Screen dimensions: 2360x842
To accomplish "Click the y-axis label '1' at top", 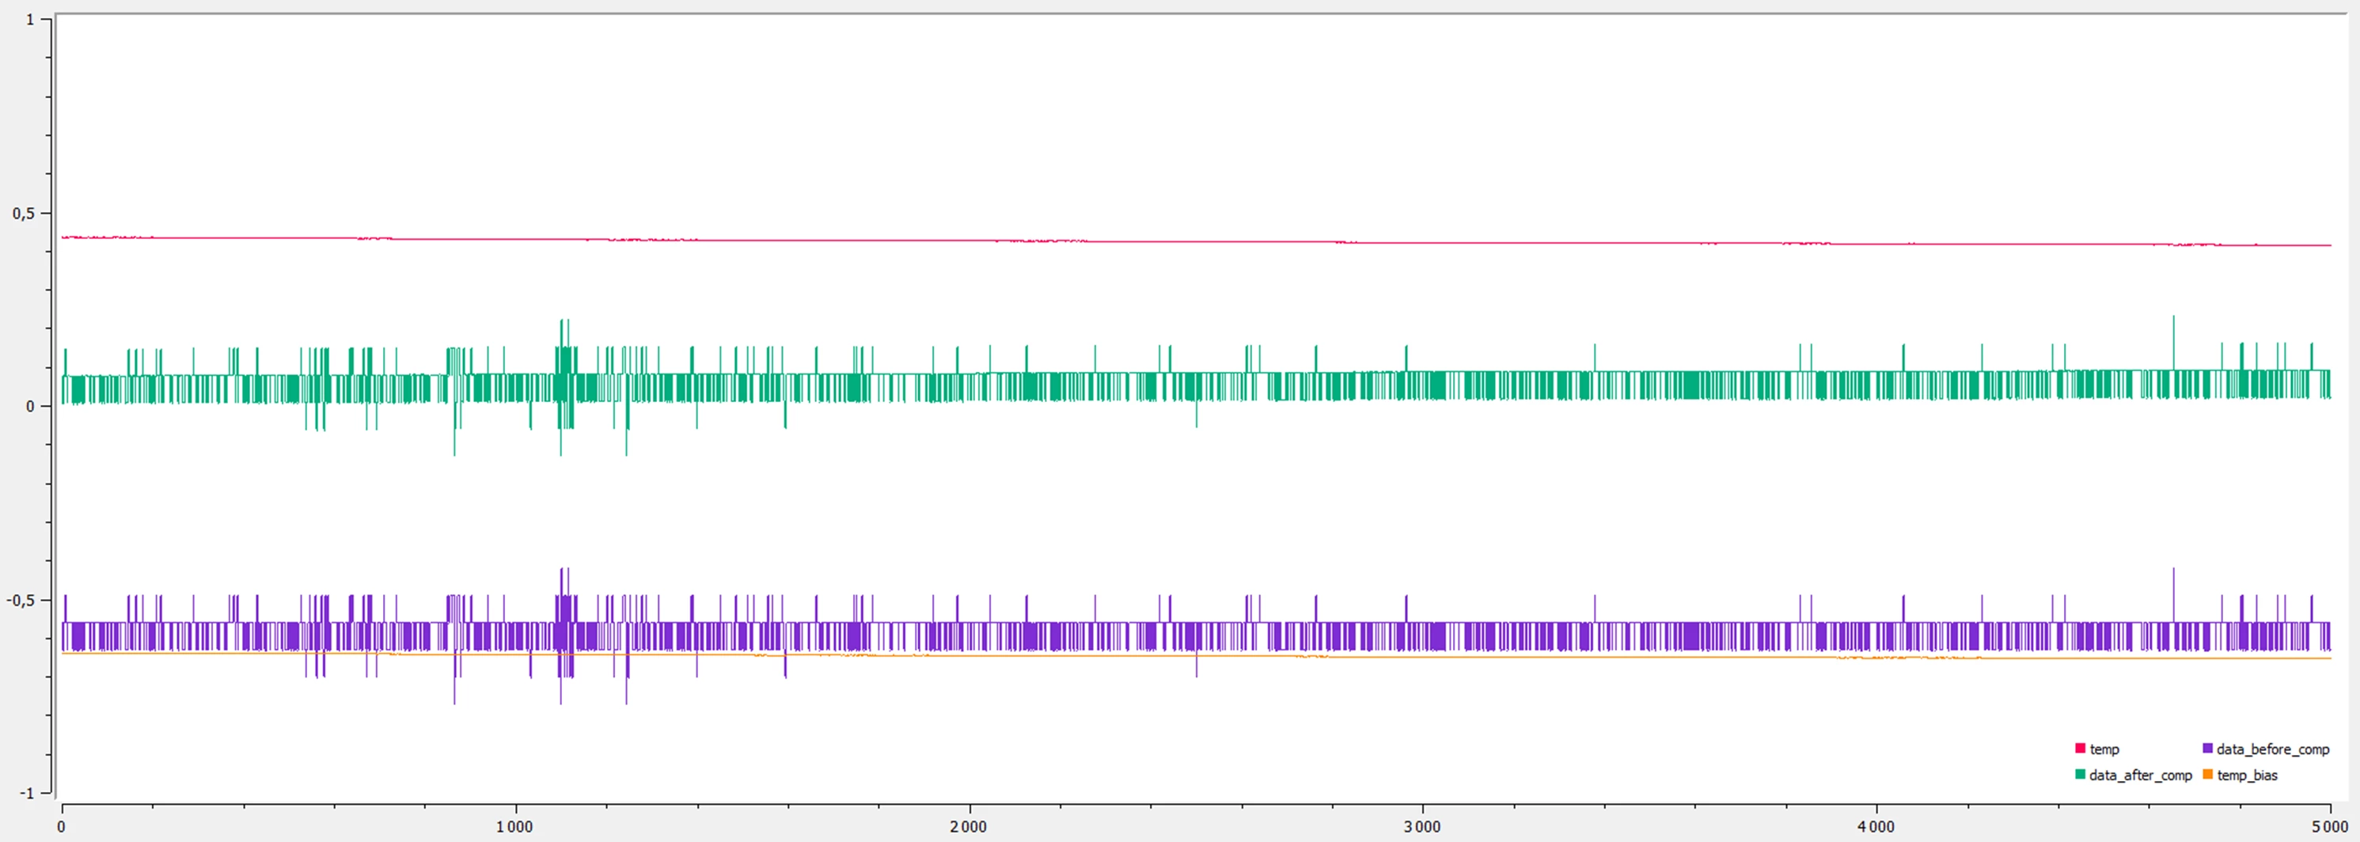I will point(30,19).
